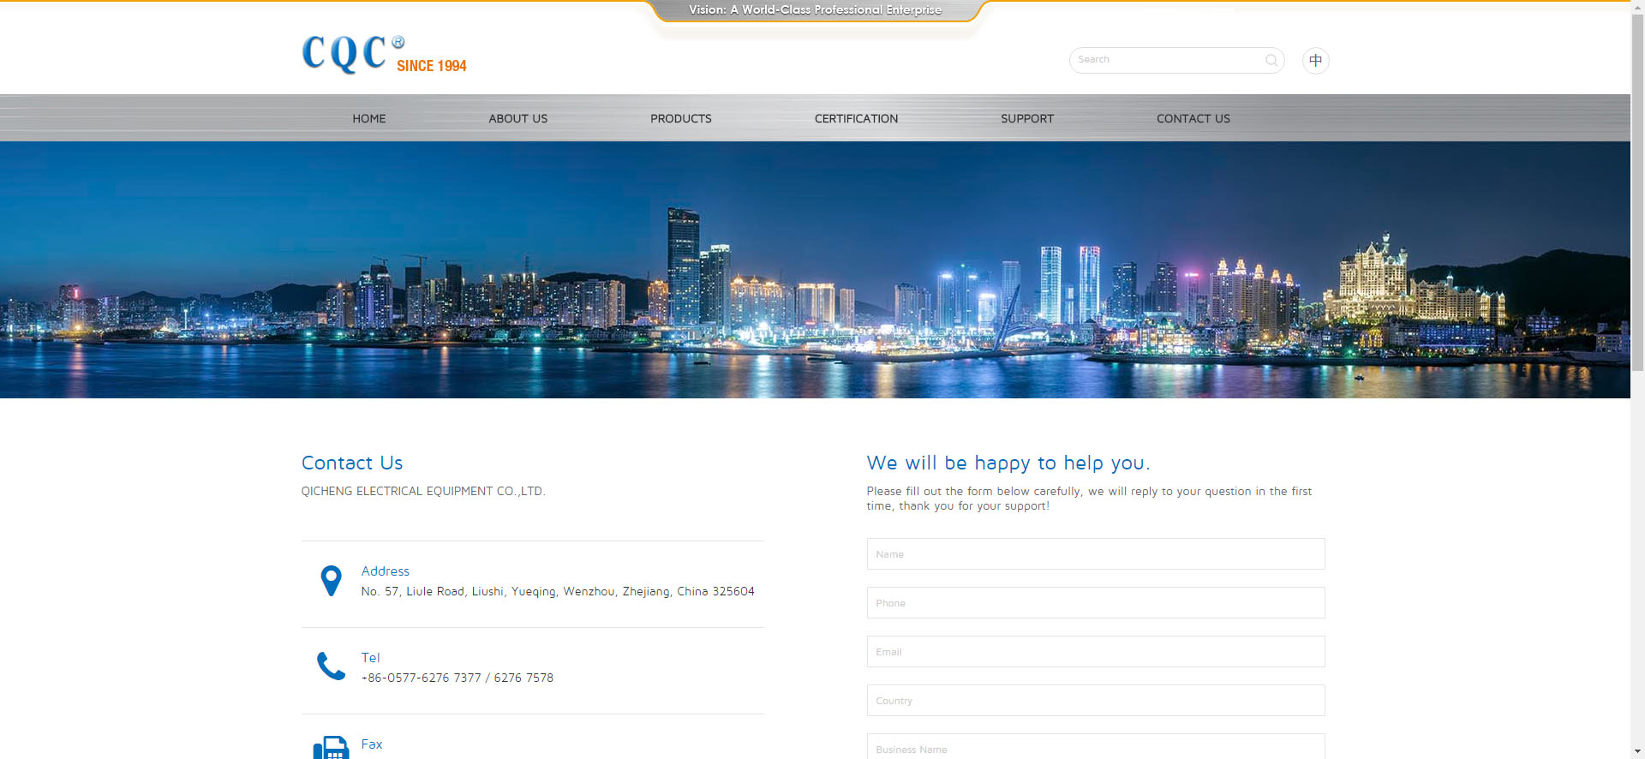Focus the Name field in form
The width and height of the screenshot is (1645, 759).
pos(1095,554)
